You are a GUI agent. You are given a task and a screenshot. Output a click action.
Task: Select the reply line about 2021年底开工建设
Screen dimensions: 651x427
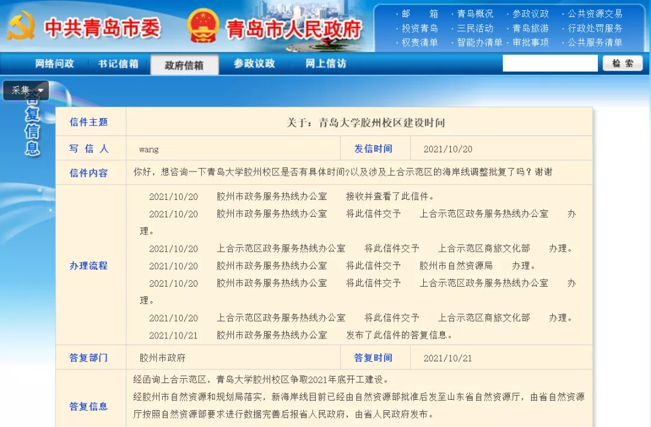[261, 379]
